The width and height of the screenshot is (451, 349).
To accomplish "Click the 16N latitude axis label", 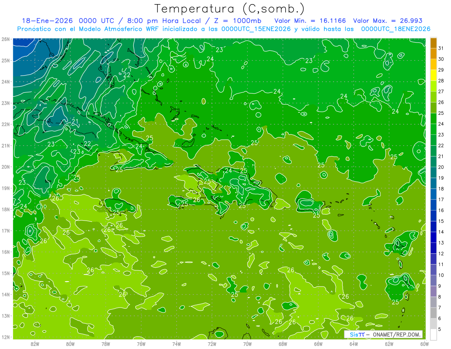I will [x=5, y=252].
